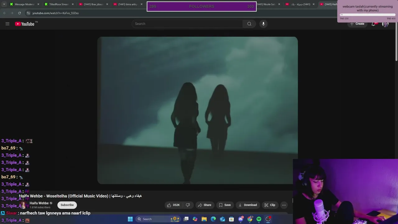This screenshot has width=398, height=224.
Task: Share the video
Action: 205,205
